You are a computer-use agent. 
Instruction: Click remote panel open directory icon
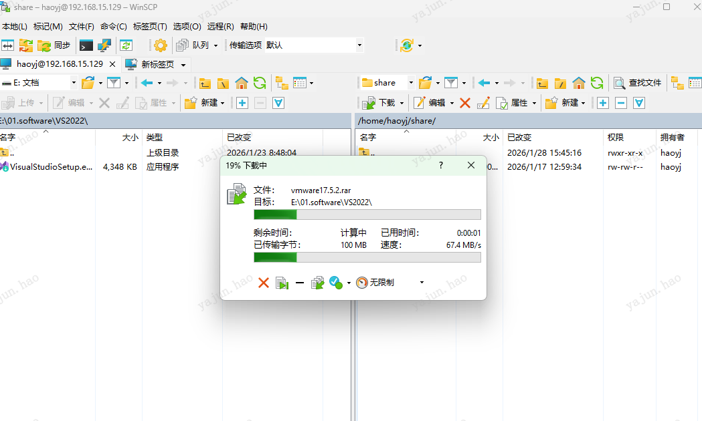[426, 83]
